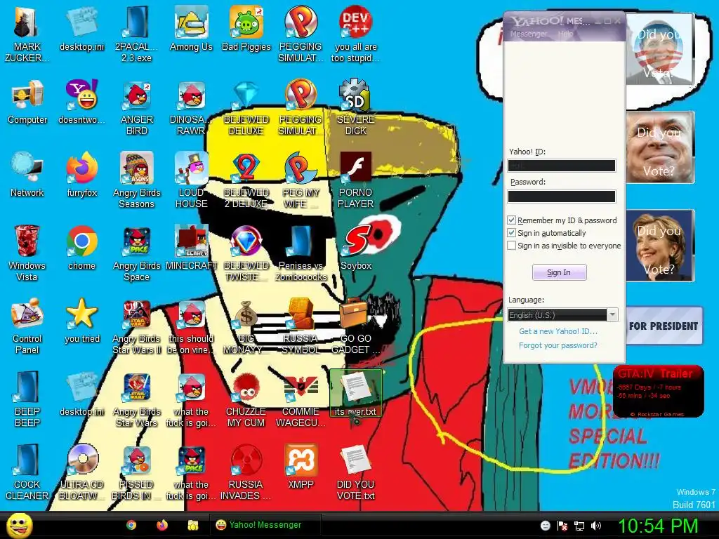Open Bad Piggies shortcut
The height and width of the screenshot is (539, 719).
(x=246, y=29)
